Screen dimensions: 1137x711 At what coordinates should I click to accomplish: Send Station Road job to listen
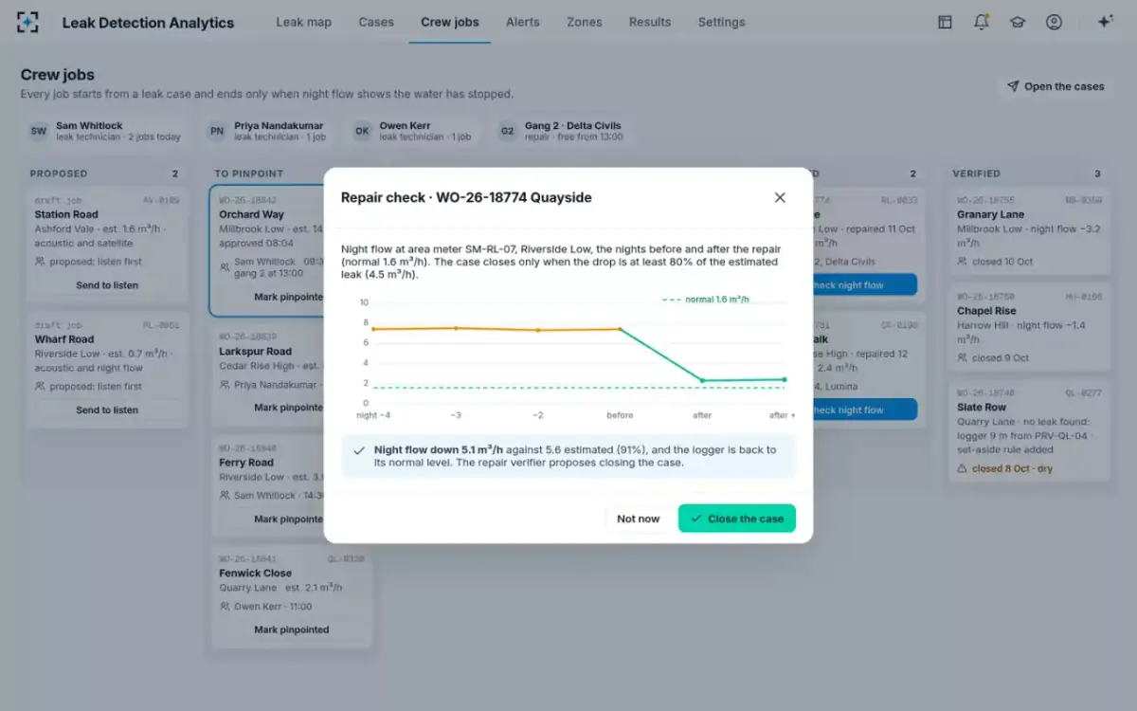[107, 285]
